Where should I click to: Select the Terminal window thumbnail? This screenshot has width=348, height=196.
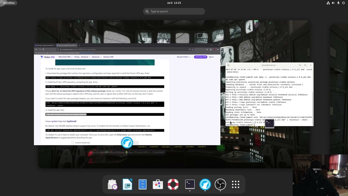269,94
